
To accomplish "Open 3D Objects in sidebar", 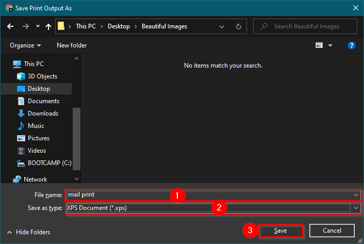I will coord(42,76).
